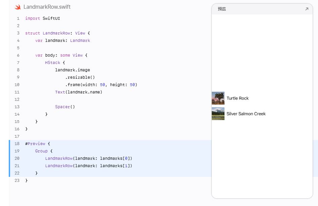Open the Silver Salmon Creek thumbnail image
Image resolution: width=318 pixels, height=206 pixels.
(218, 114)
